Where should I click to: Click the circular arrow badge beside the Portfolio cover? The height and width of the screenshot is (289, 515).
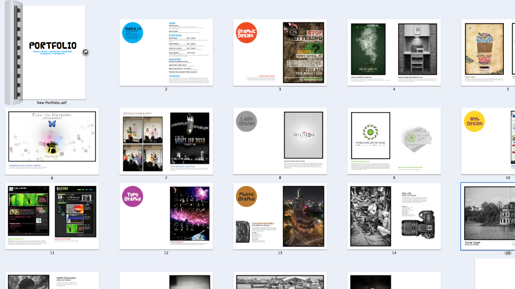[85, 52]
